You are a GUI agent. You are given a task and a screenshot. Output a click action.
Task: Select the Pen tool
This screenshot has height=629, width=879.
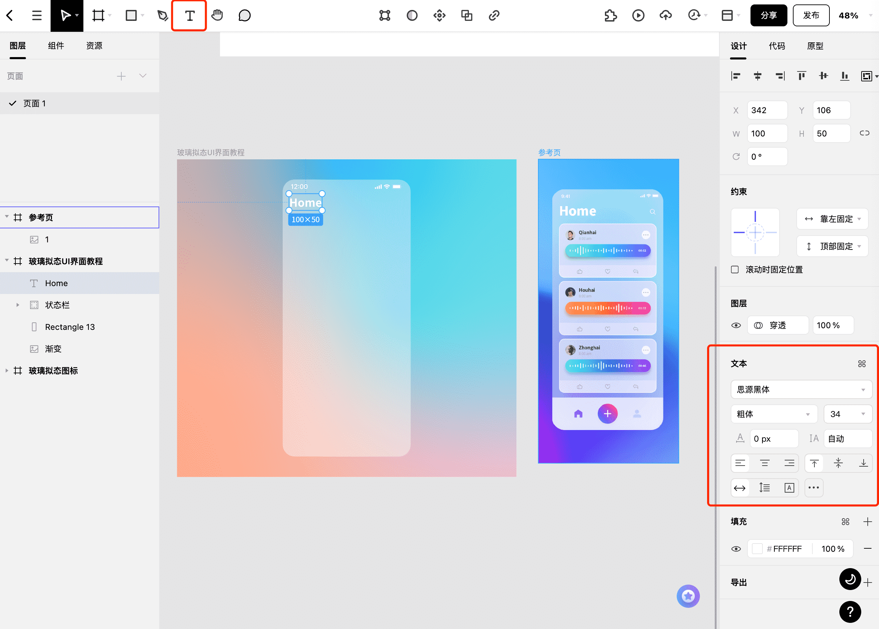[x=163, y=15]
